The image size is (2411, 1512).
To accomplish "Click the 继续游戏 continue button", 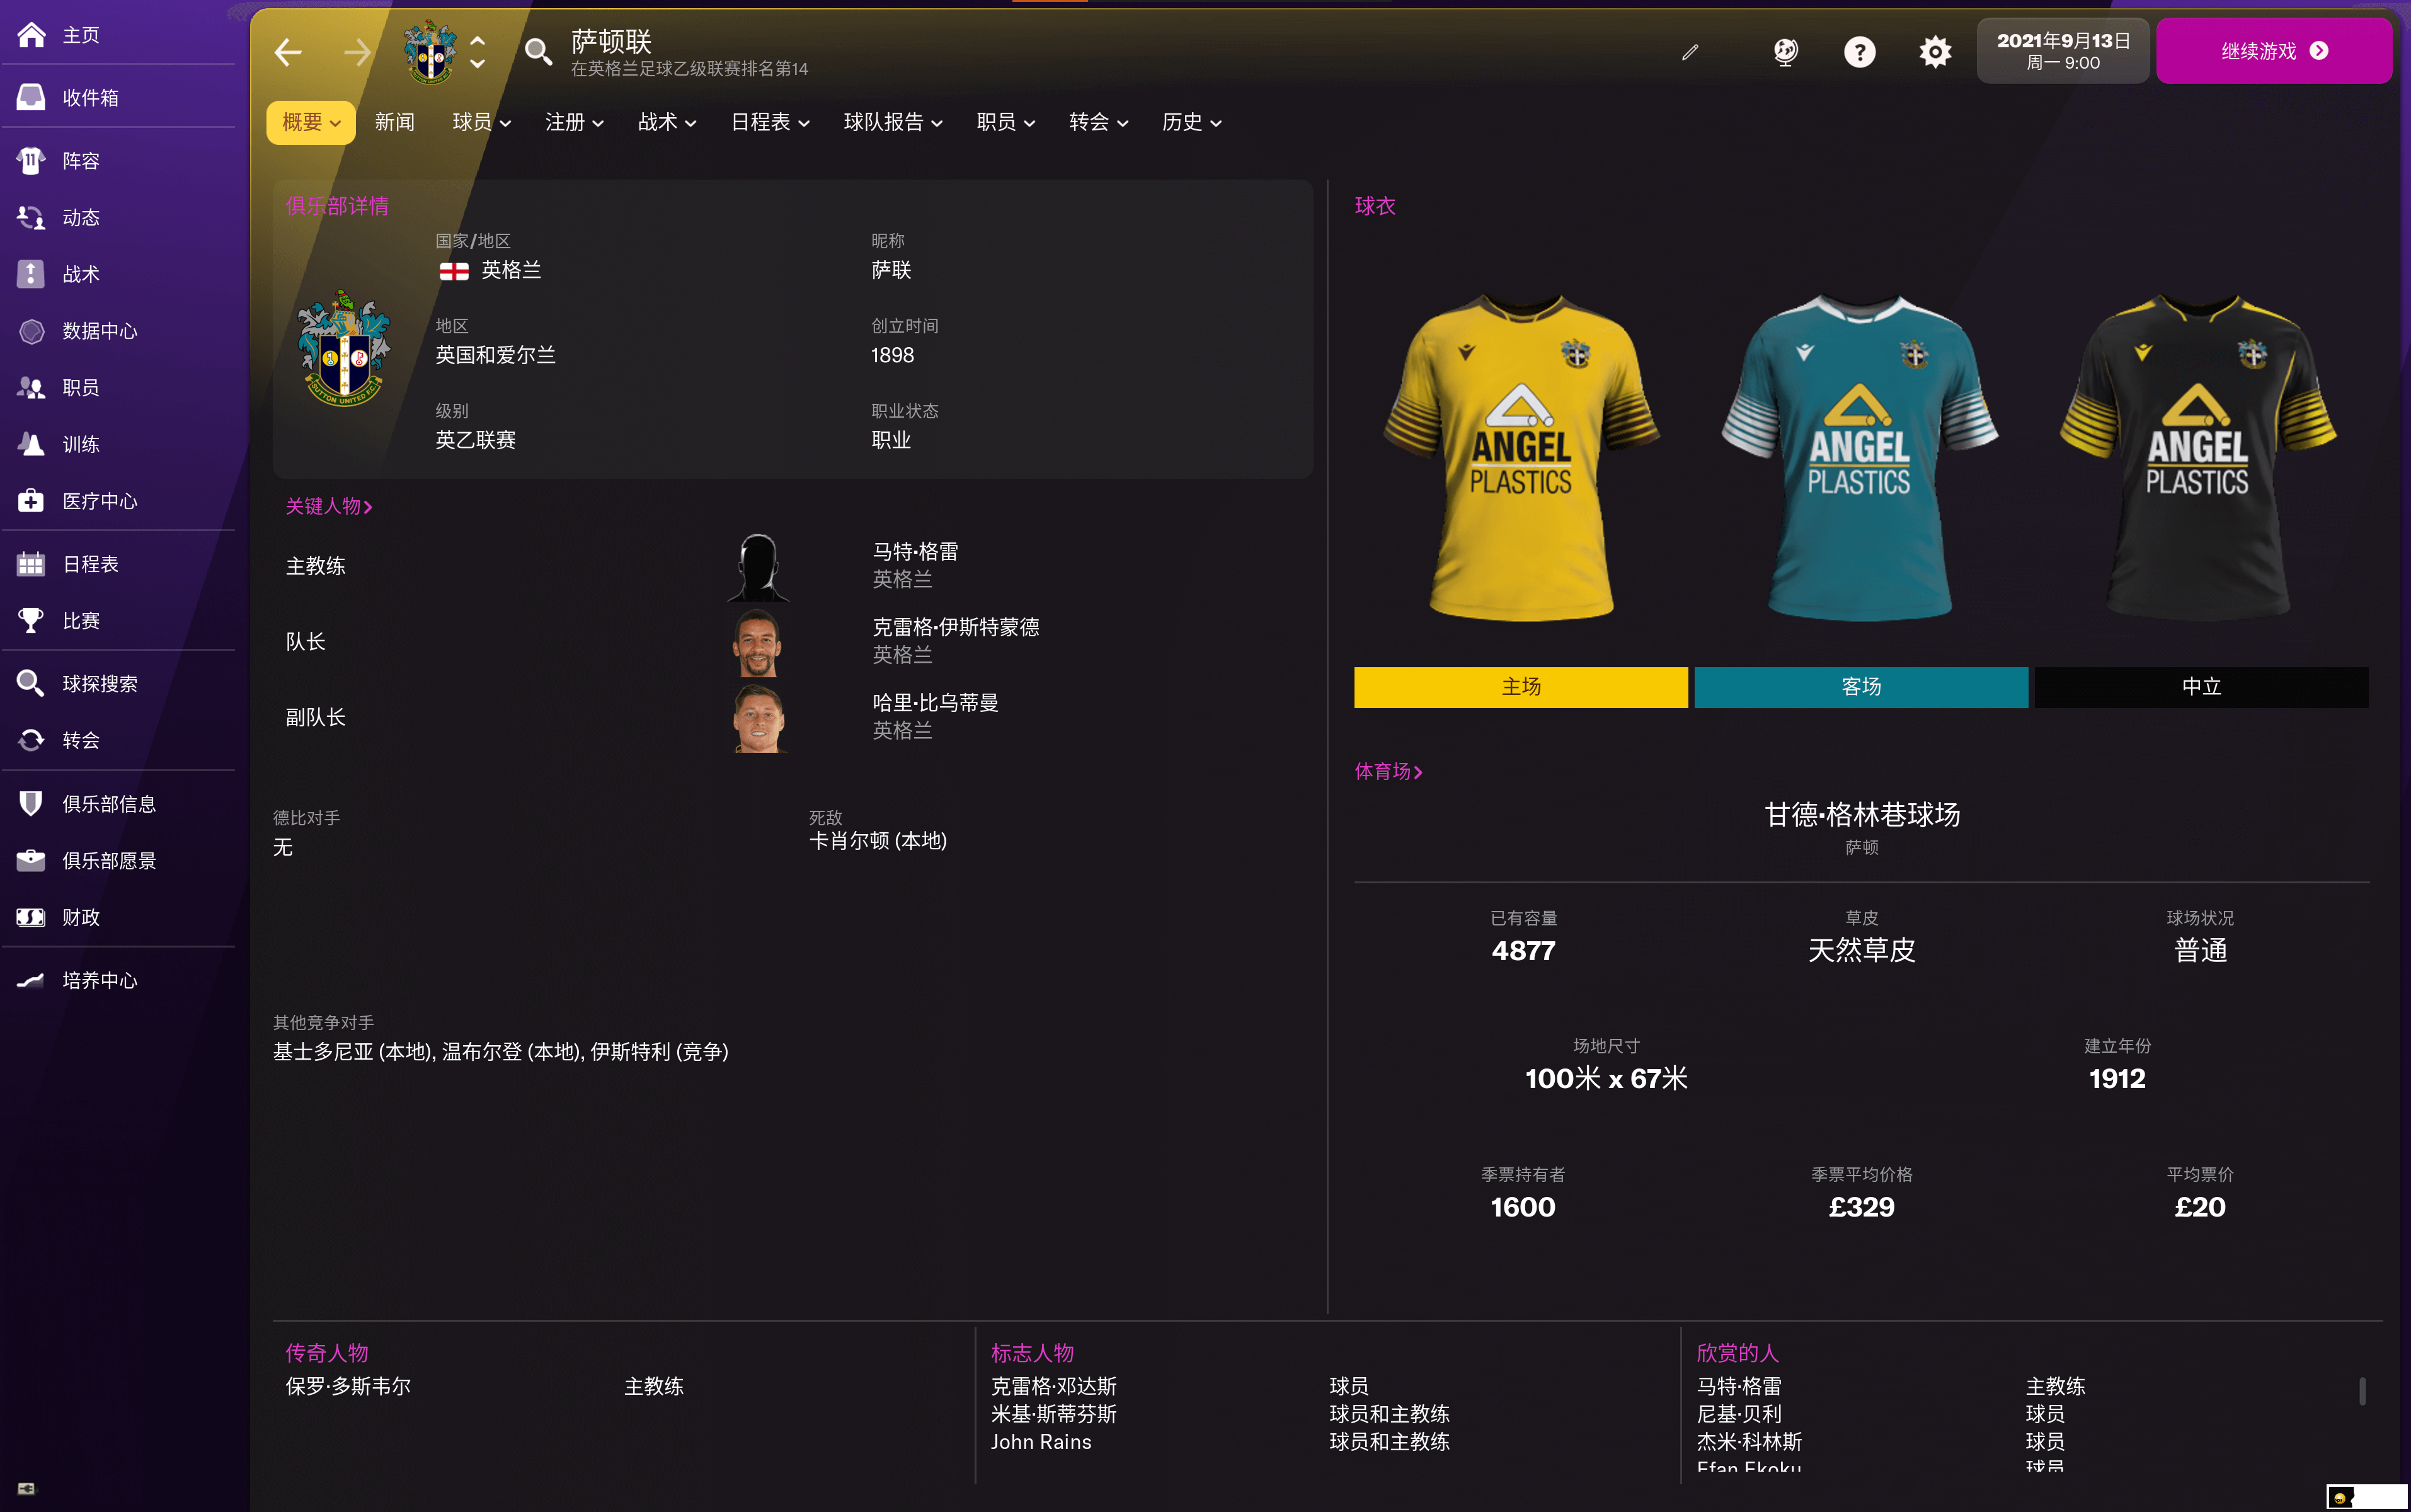I will coord(2273,51).
